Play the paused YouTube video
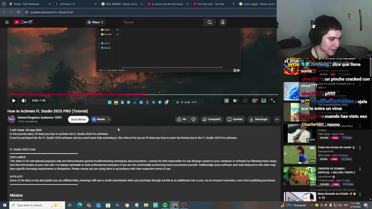372x209 pixels. [14, 101]
